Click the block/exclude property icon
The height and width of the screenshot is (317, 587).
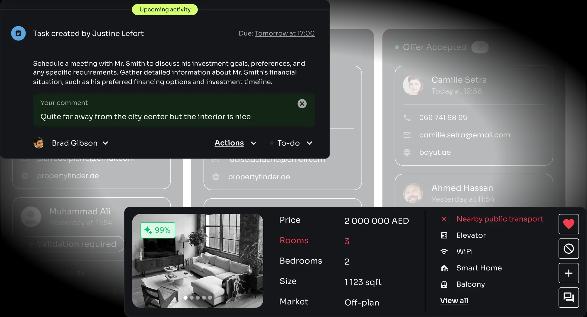point(569,249)
